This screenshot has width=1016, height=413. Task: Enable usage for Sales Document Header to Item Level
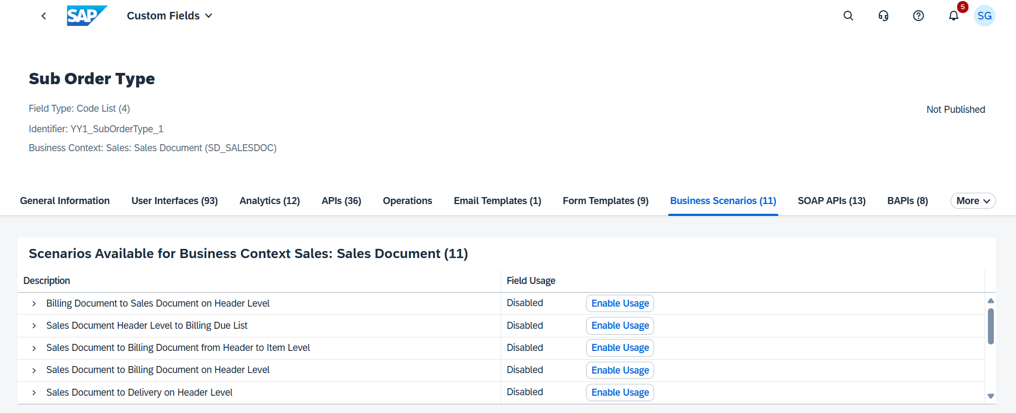coord(620,348)
